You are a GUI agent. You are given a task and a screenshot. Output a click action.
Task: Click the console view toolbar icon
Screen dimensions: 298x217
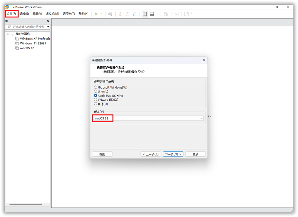(176, 14)
